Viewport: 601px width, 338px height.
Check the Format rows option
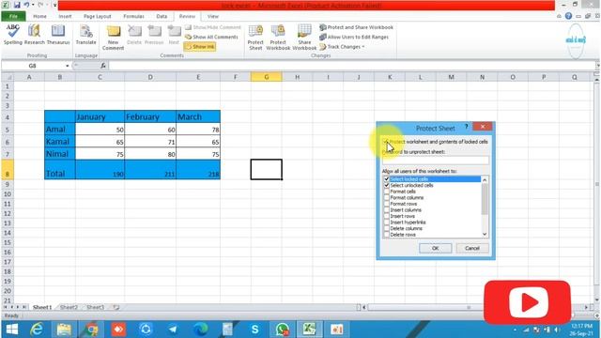click(386, 204)
